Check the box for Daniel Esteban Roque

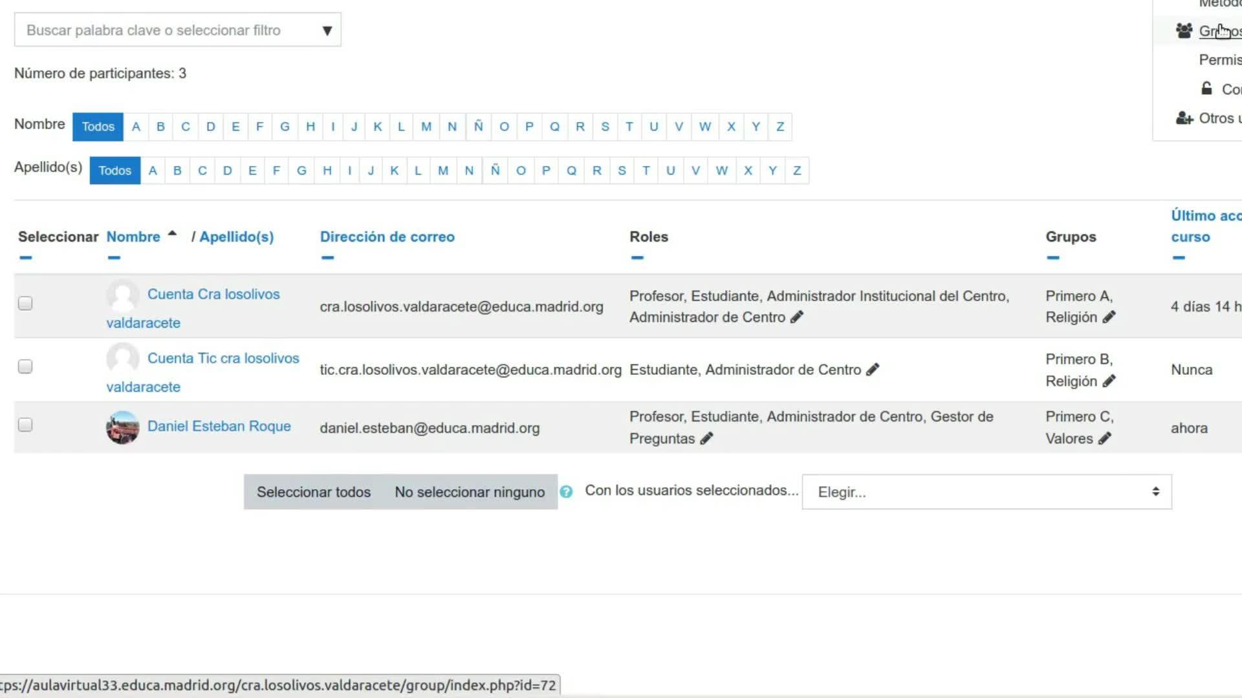click(25, 425)
